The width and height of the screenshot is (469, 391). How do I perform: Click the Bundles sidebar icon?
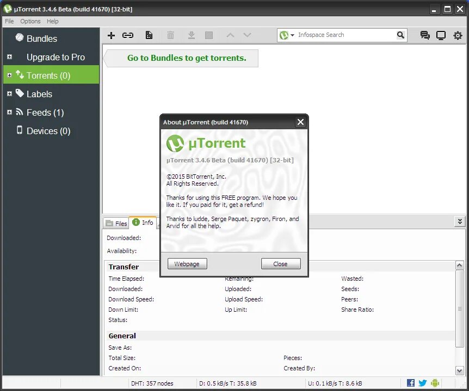tap(20, 37)
